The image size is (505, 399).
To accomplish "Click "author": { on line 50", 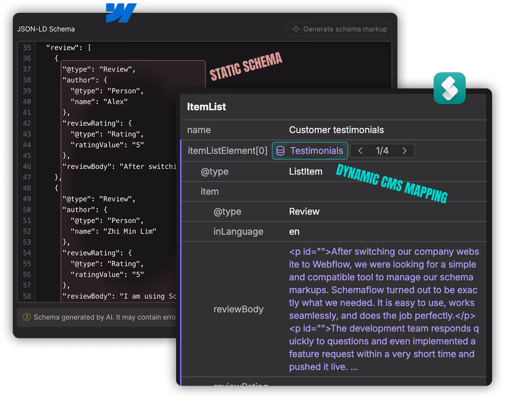I will (85, 210).
